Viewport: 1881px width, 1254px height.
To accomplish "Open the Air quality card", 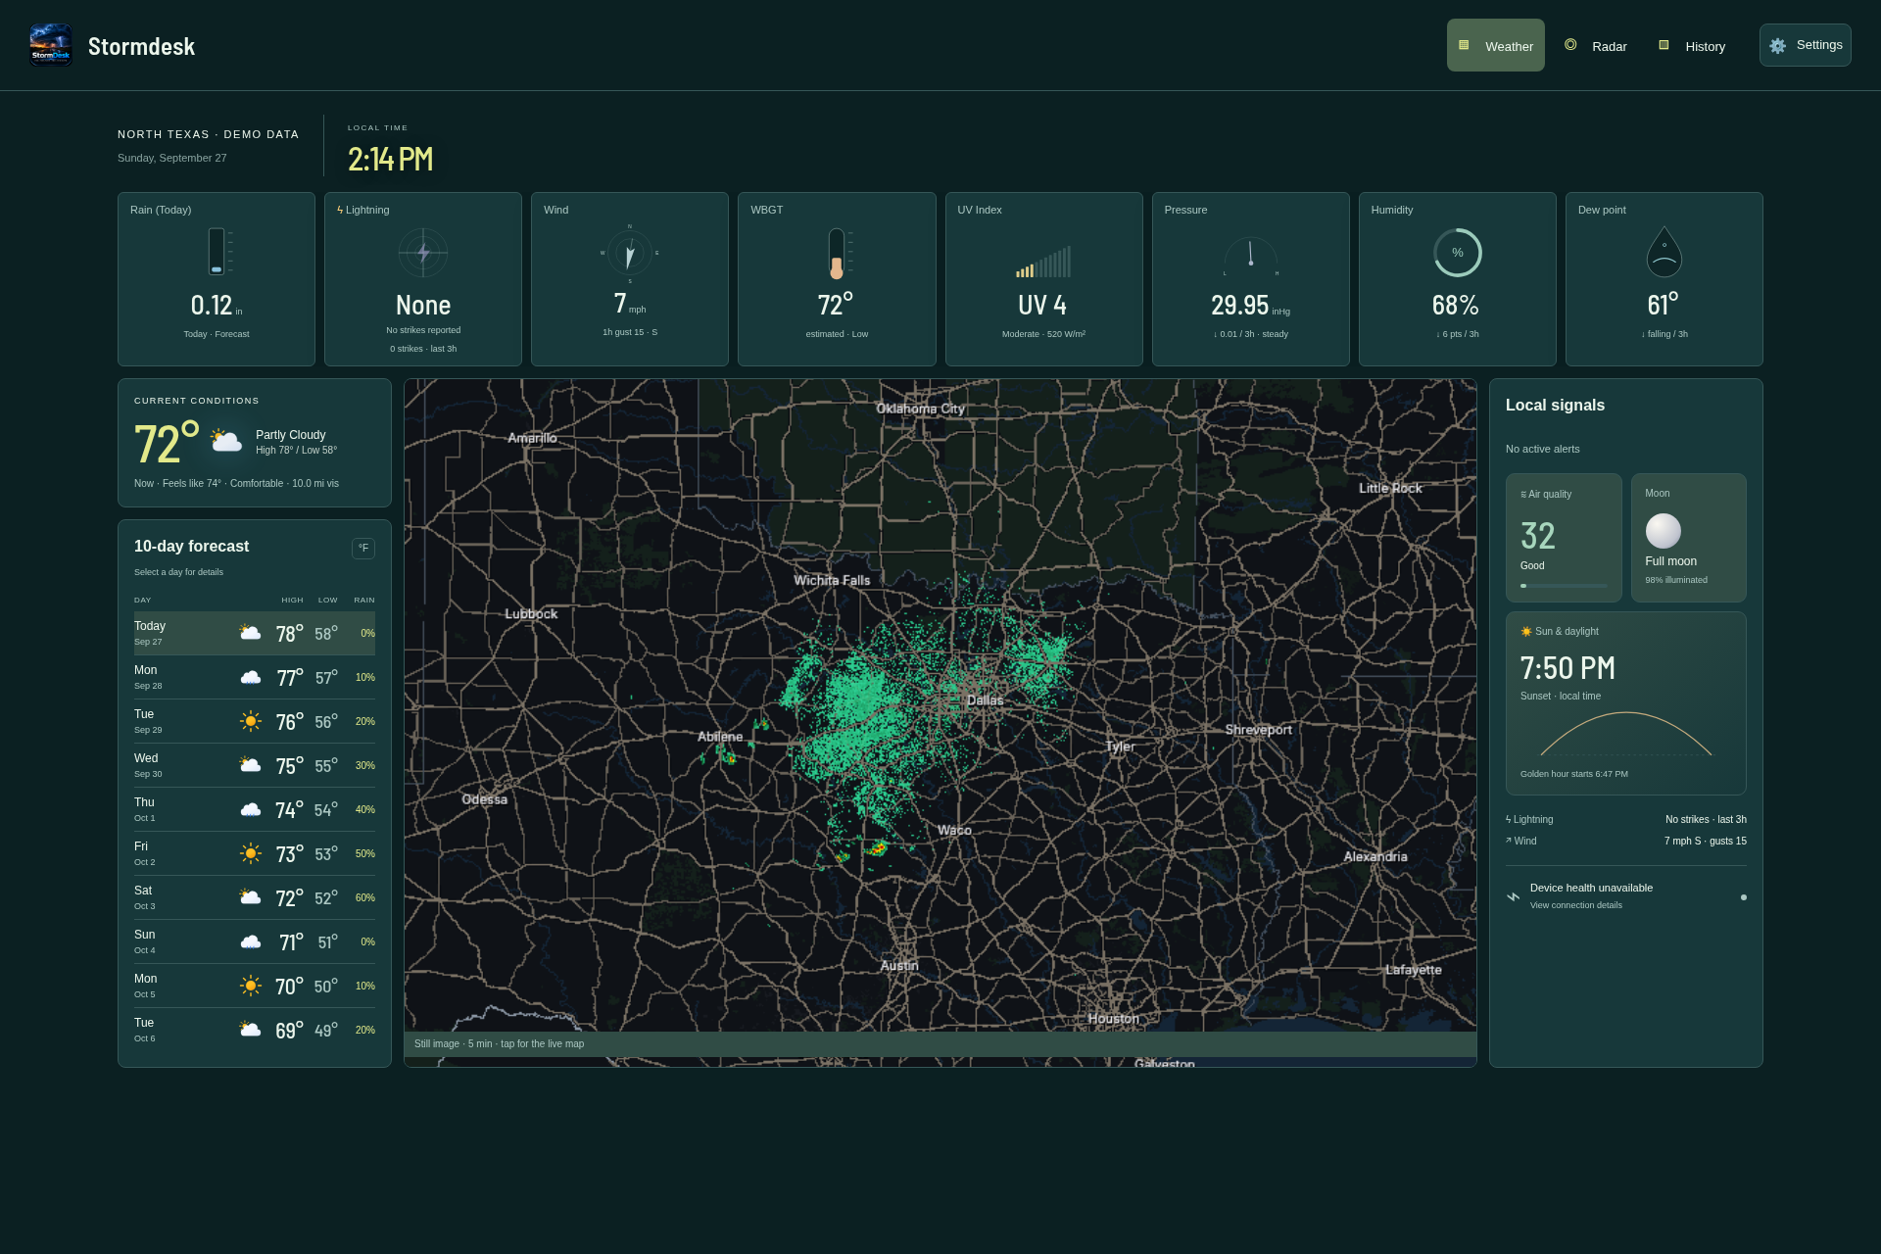I will (x=1564, y=538).
